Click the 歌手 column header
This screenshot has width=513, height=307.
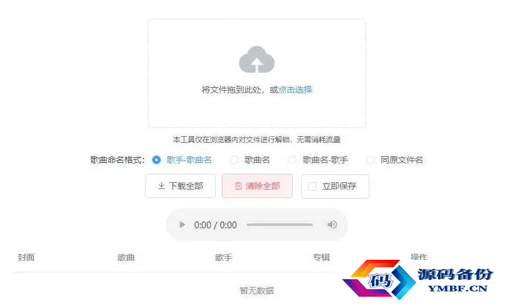point(224,257)
